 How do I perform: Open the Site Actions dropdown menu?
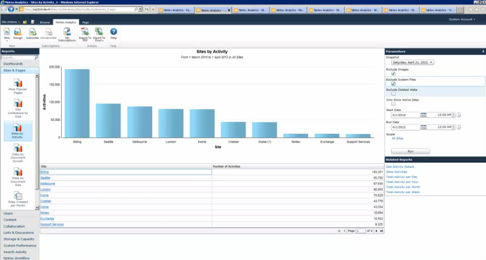11,22
